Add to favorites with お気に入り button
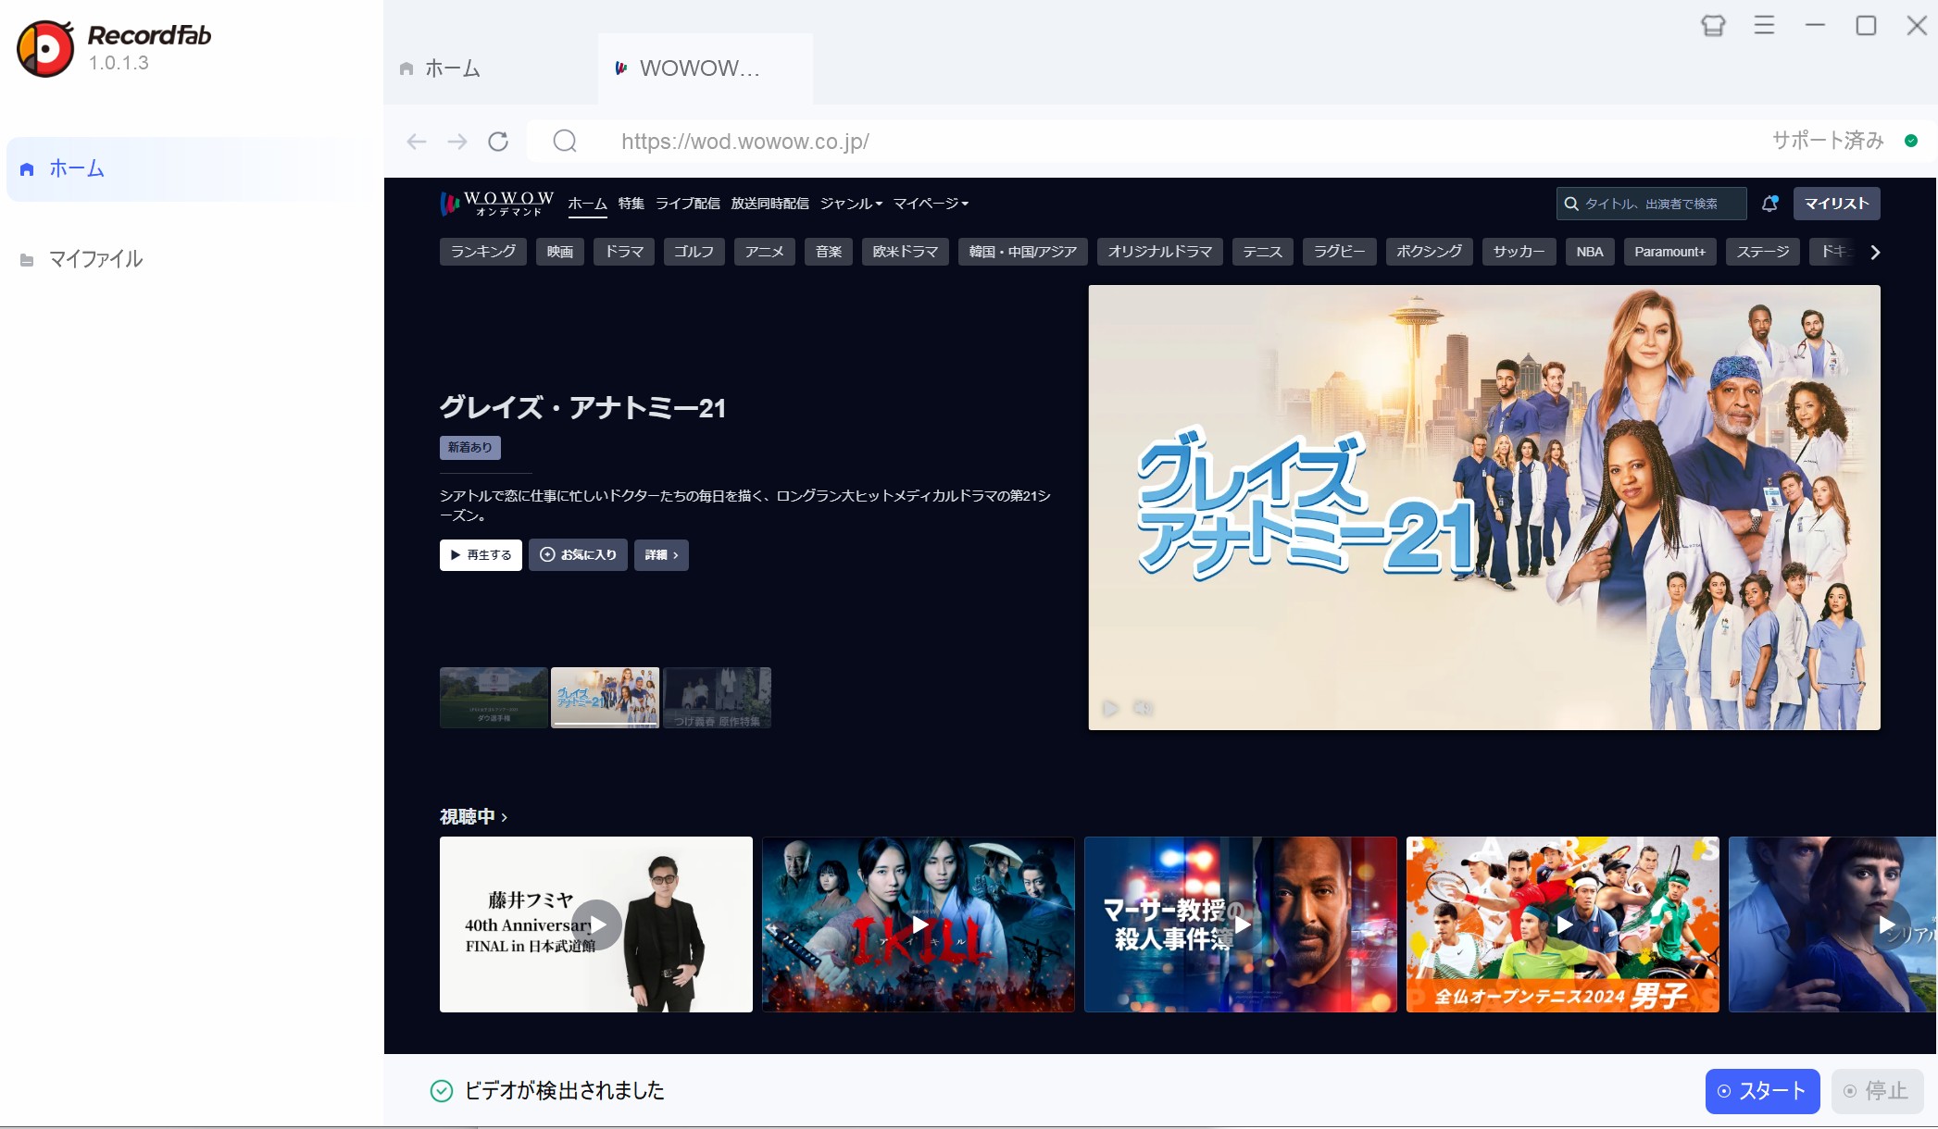Viewport: 1938px width, 1129px height. pos(578,555)
